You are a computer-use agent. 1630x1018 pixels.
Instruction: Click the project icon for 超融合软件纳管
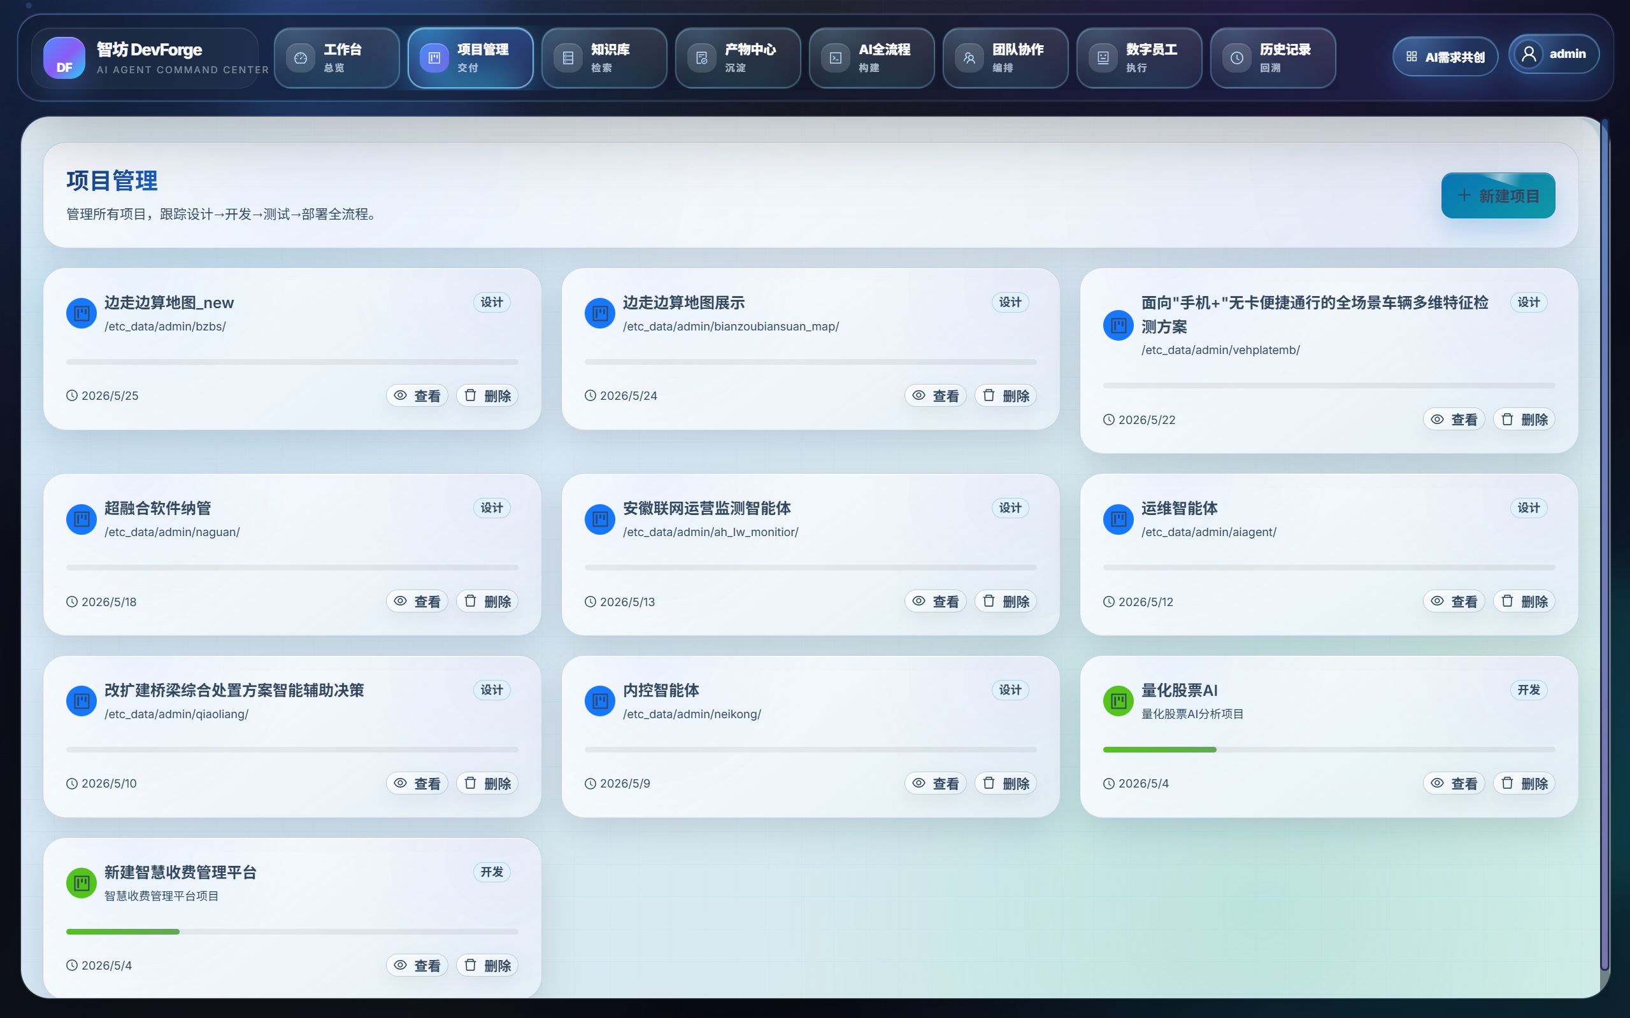click(x=82, y=519)
